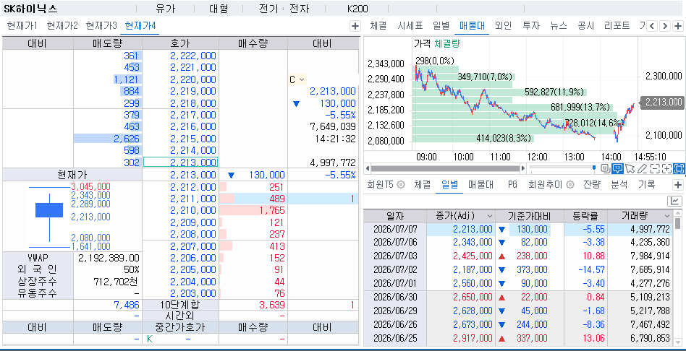
Task: Click the 기준가대비 column header
Action: click(529, 216)
